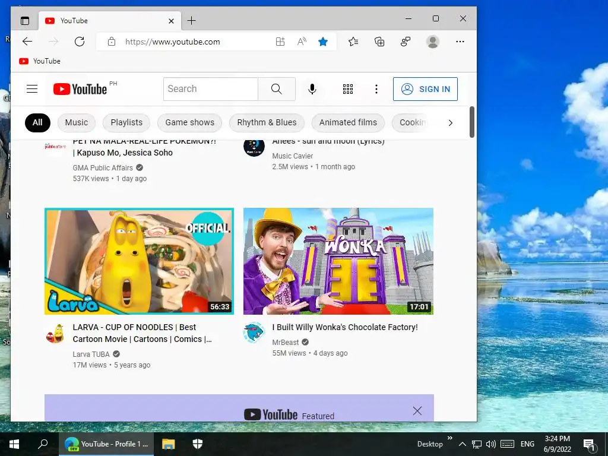Open the YouTube hamburger guide menu

[32, 89]
